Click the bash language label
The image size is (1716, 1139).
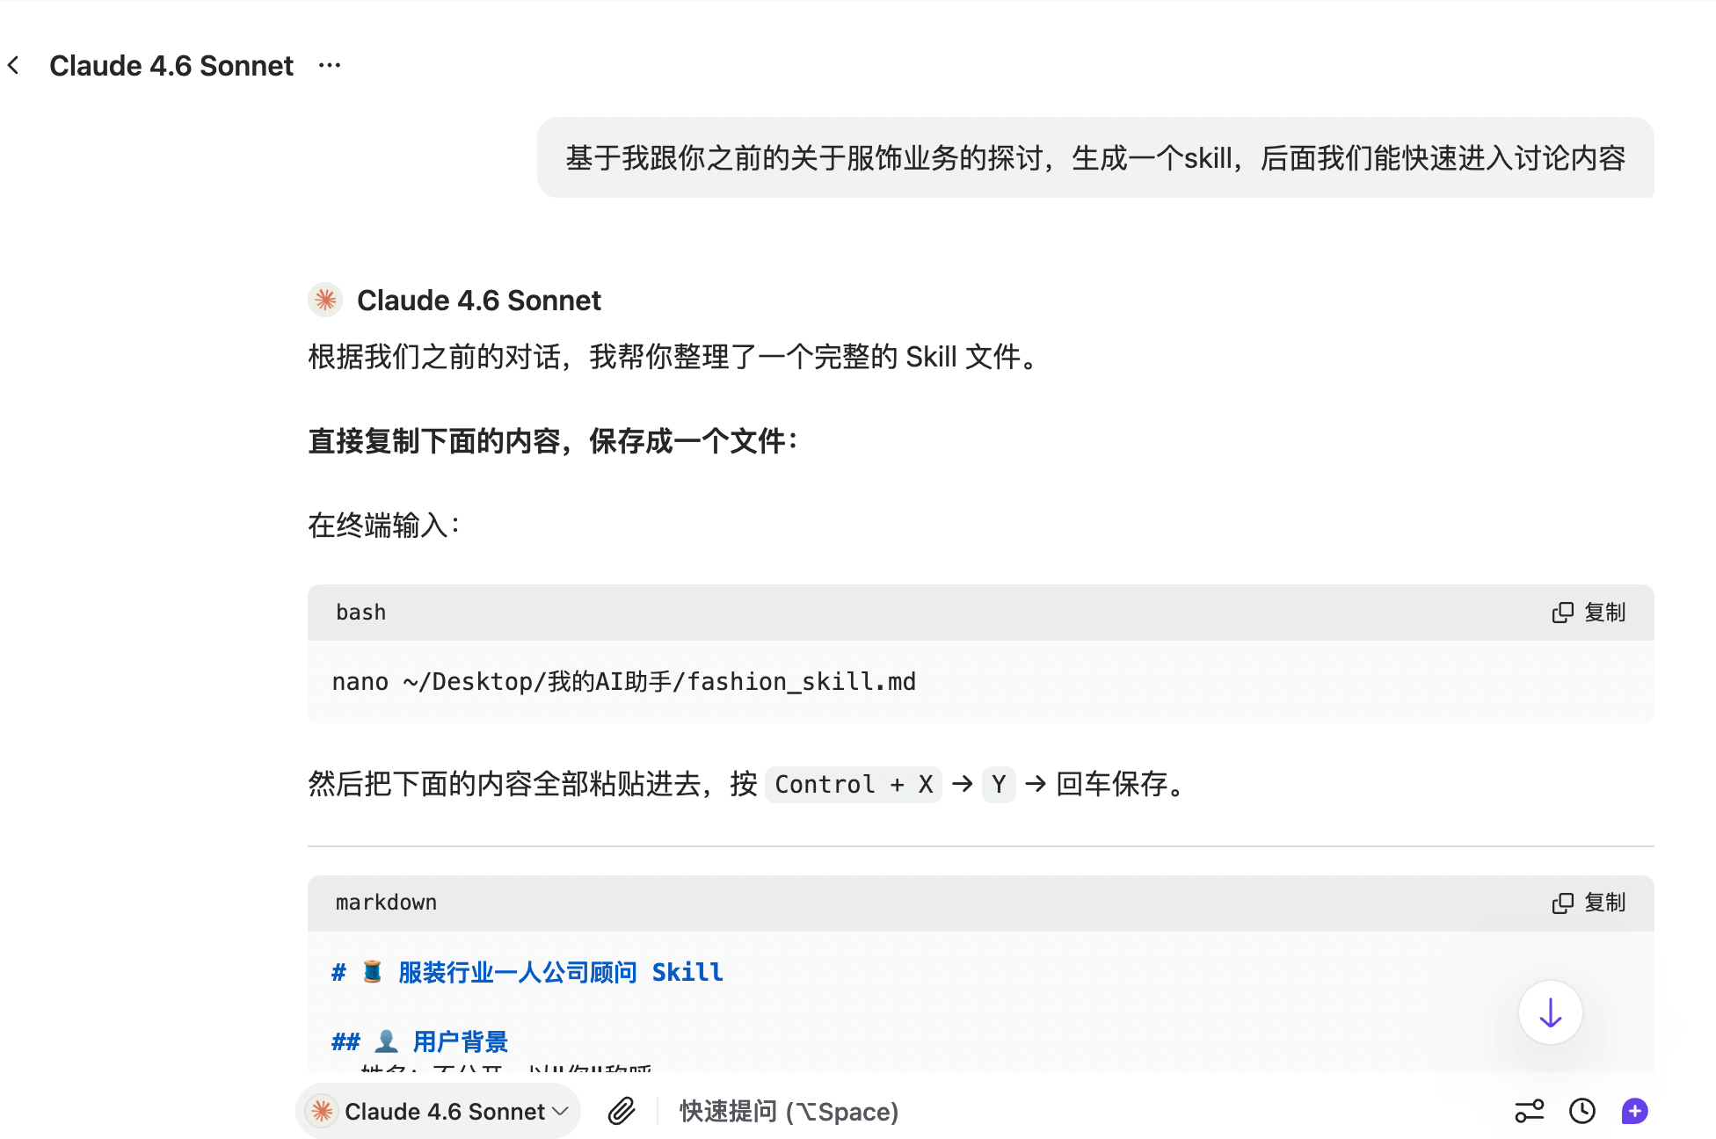tap(360, 613)
